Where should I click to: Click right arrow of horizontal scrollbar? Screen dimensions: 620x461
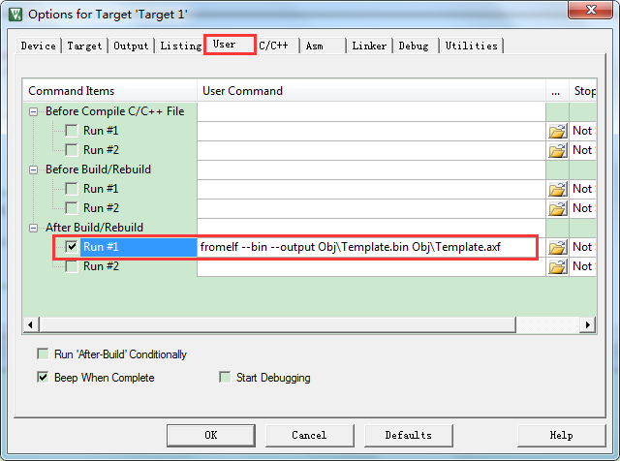588,325
